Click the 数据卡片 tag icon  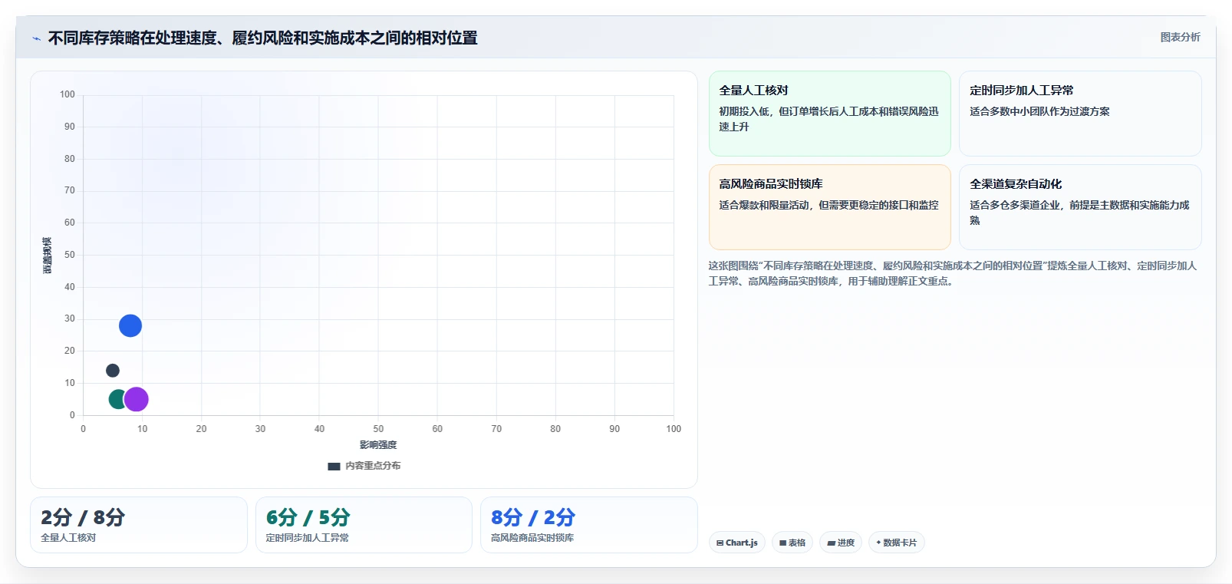[878, 543]
